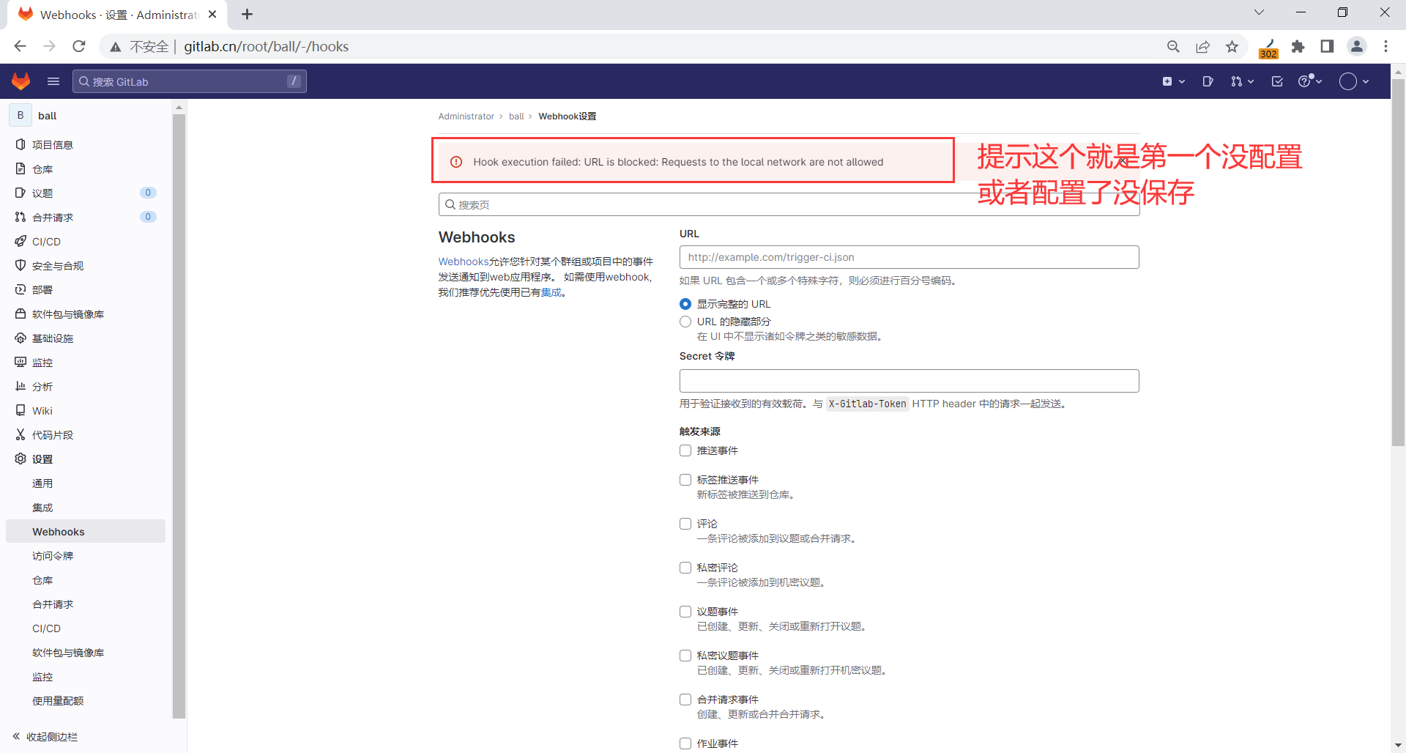1406x753 pixels.
Task: Open the user avatar dropdown
Action: pyautogui.click(x=1354, y=81)
